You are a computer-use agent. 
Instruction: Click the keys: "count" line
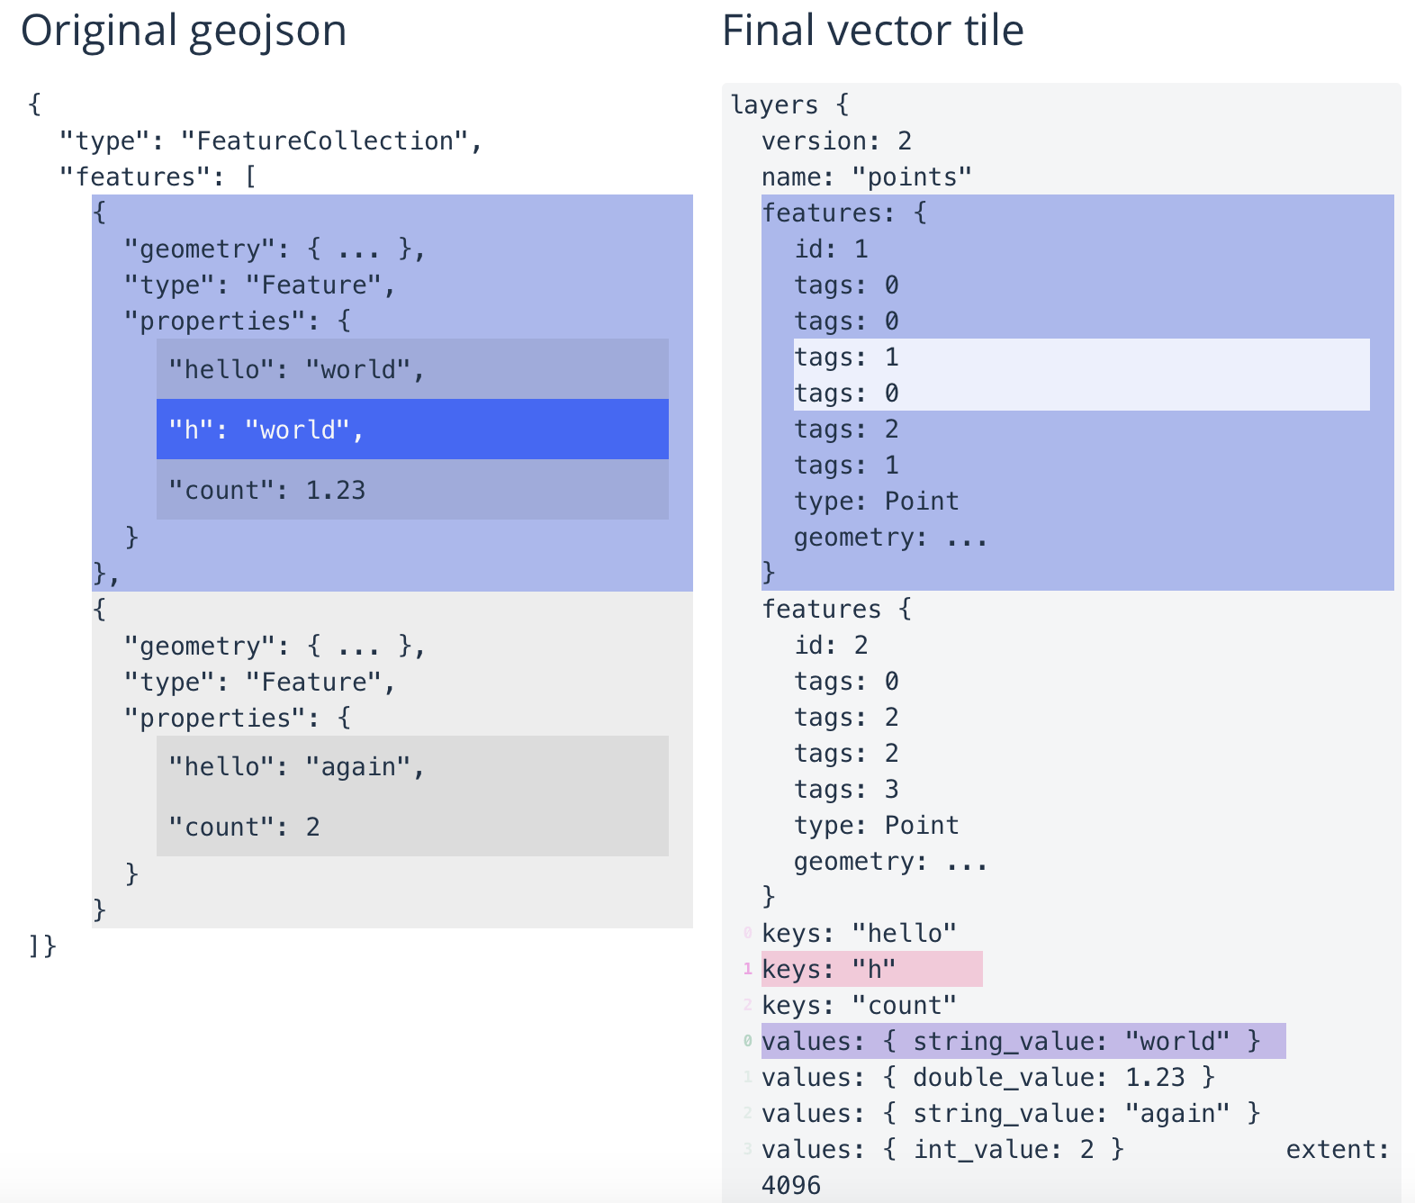point(859,1005)
